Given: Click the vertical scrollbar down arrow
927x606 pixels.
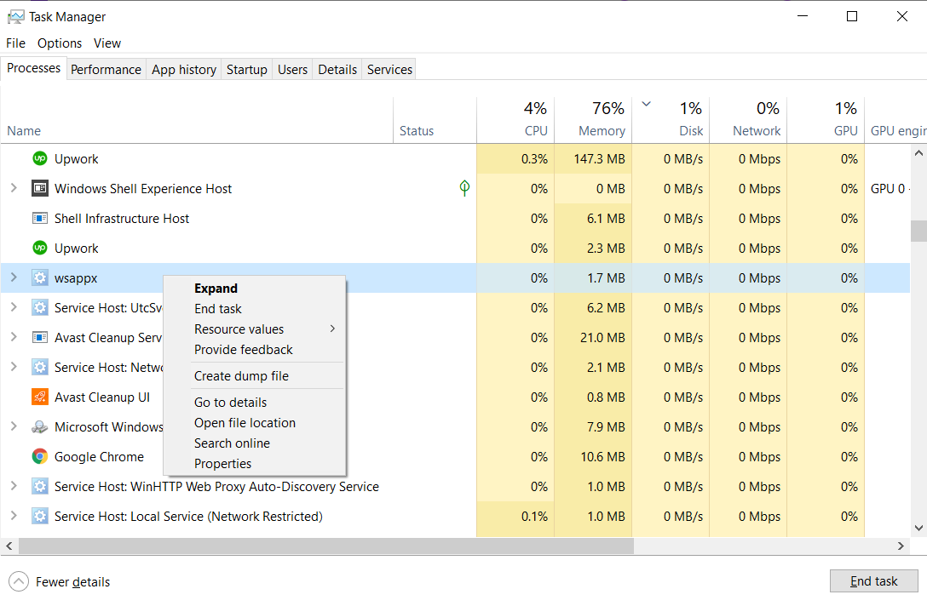Looking at the screenshot, I should pos(918,529).
